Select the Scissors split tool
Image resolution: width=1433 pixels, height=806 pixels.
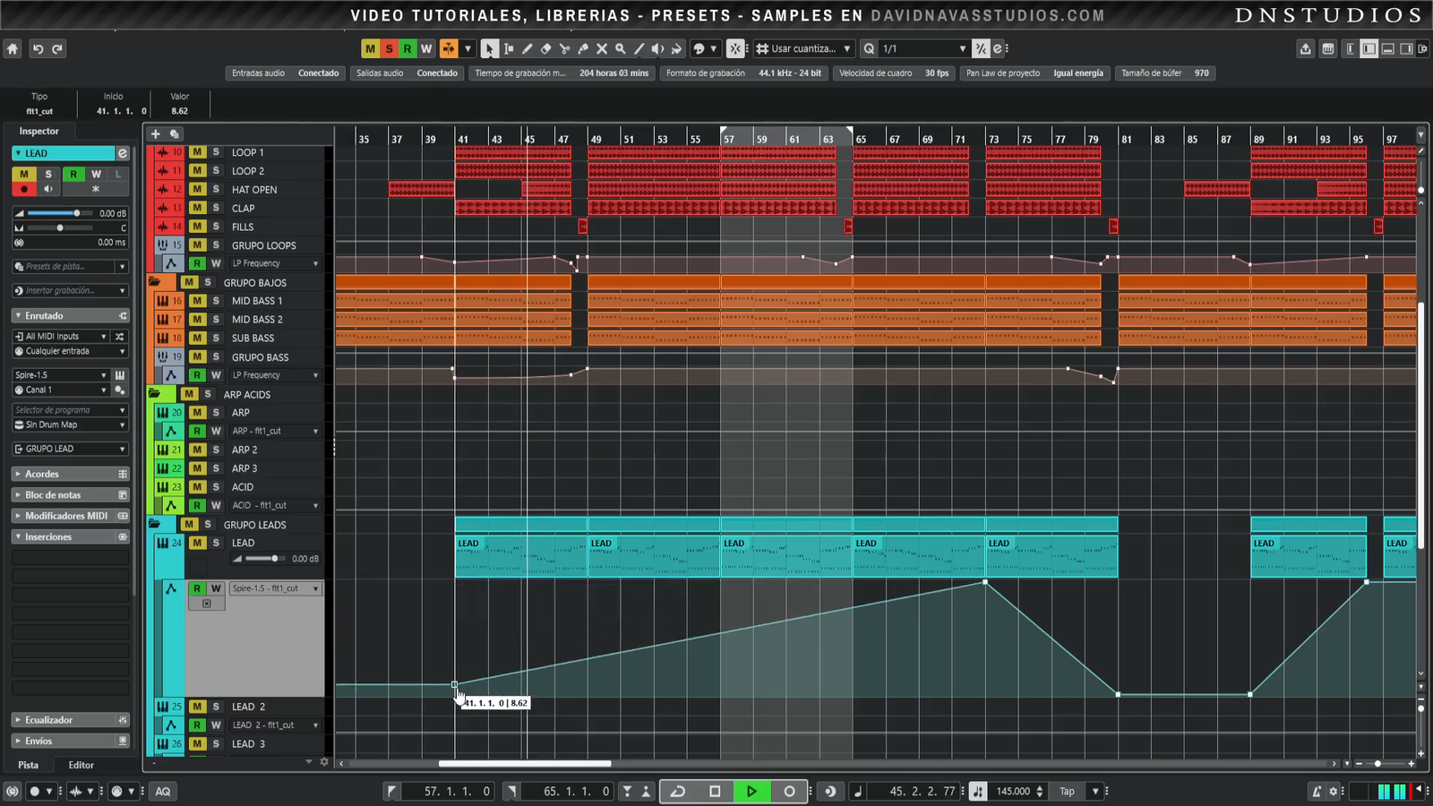(x=564, y=49)
